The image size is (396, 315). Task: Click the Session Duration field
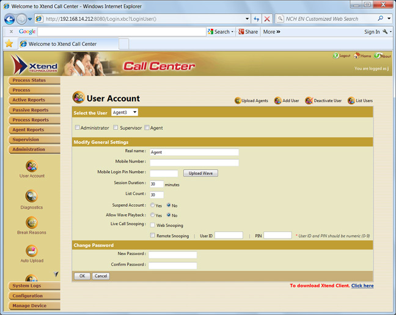[x=156, y=184]
